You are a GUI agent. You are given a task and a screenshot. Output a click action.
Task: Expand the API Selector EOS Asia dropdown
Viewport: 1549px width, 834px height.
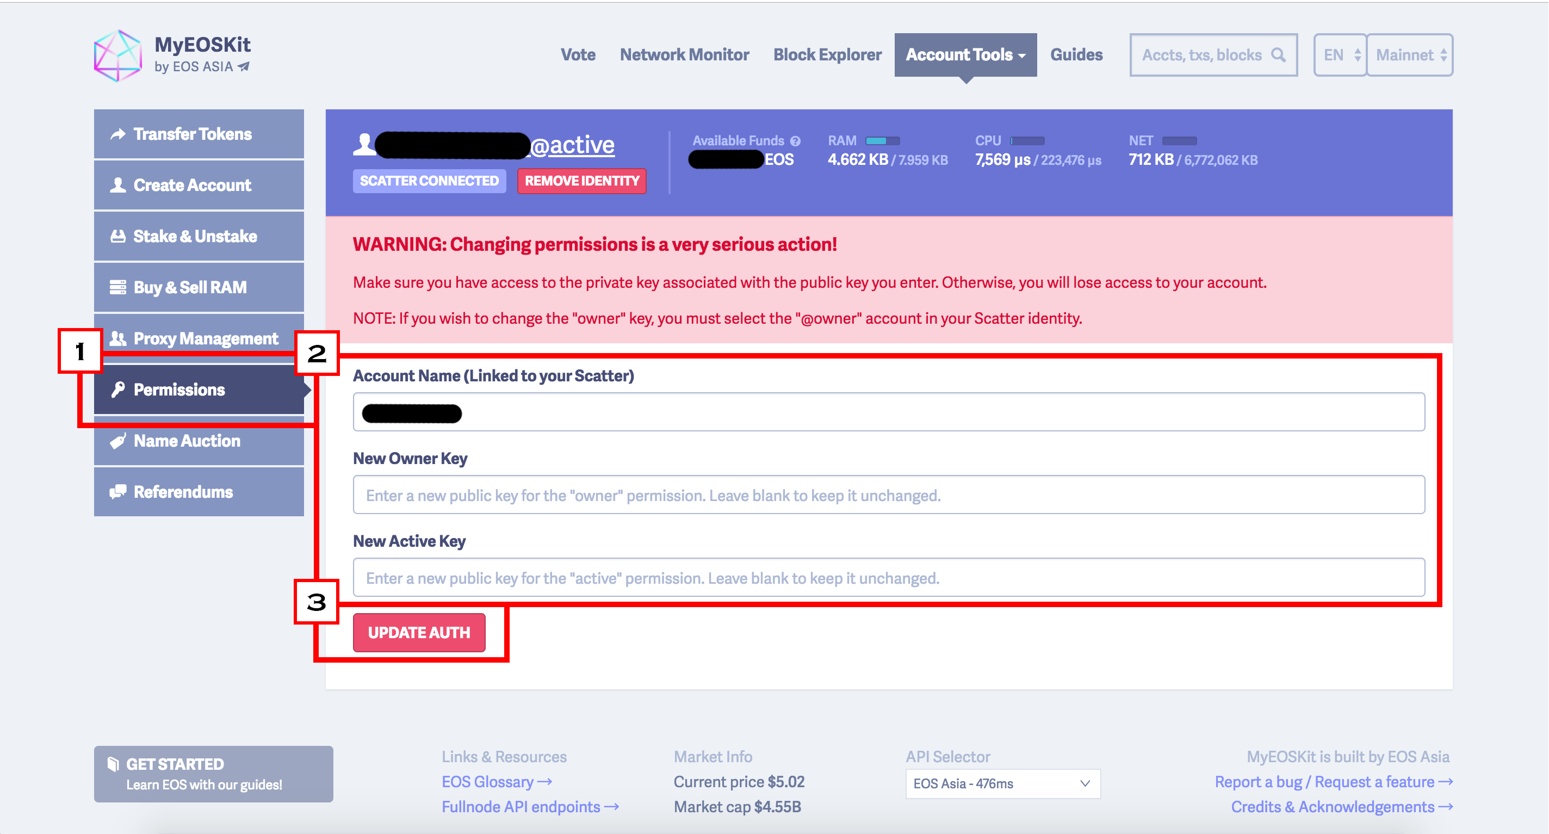[x=1003, y=783]
